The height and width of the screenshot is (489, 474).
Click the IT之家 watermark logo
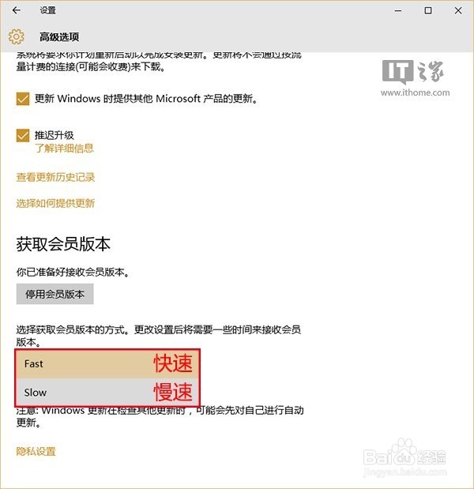pos(413,72)
